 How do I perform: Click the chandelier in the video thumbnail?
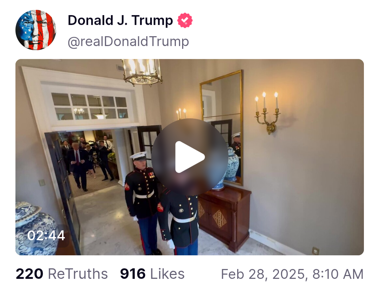(x=142, y=72)
